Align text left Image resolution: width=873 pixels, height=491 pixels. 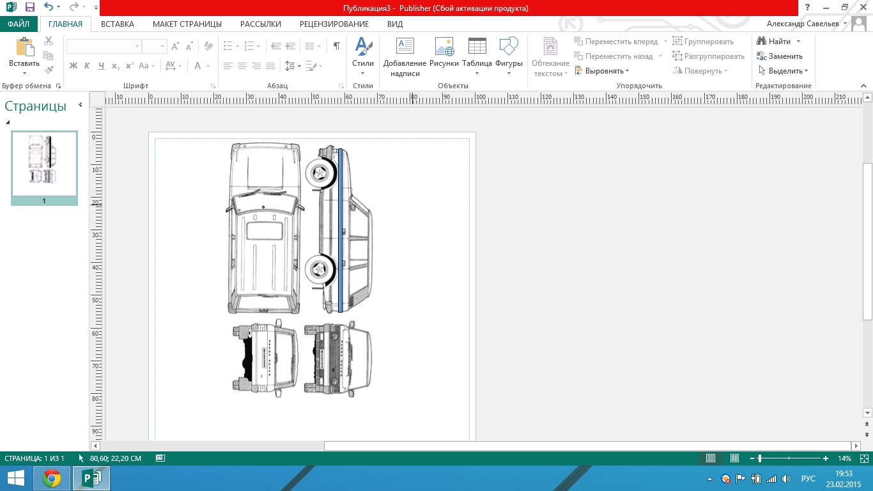click(228, 66)
